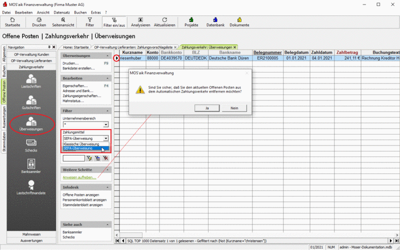Open the Extras menu
400x250 pixels.
(96, 12)
